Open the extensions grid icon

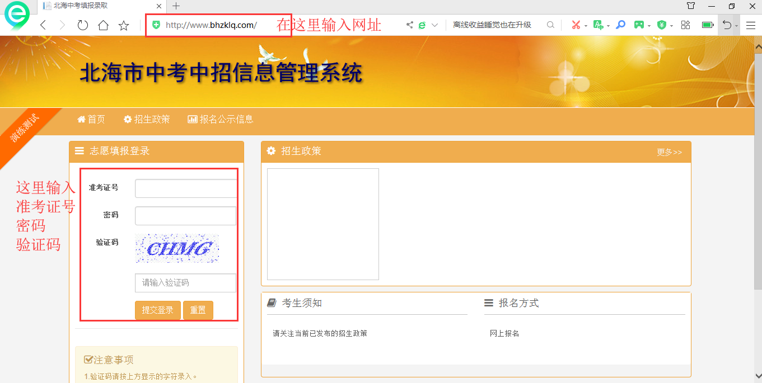point(685,25)
